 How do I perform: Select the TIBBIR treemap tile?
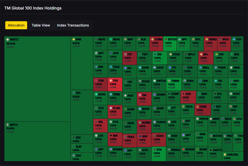point(174,84)
